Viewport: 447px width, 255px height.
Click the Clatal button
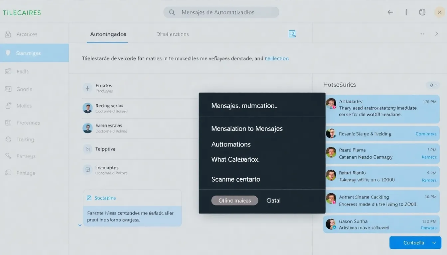273,201
